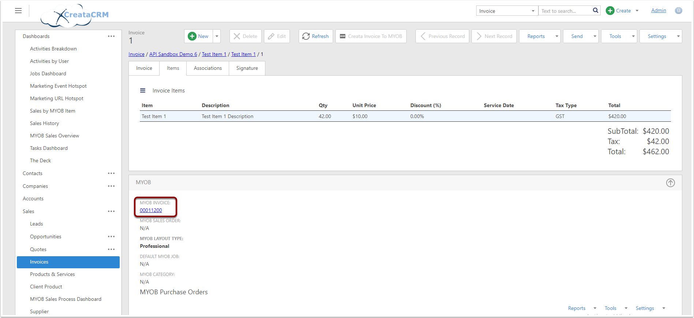Open the Invoice Items list menu icon
The height and width of the screenshot is (318, 694).
point(143,90)
